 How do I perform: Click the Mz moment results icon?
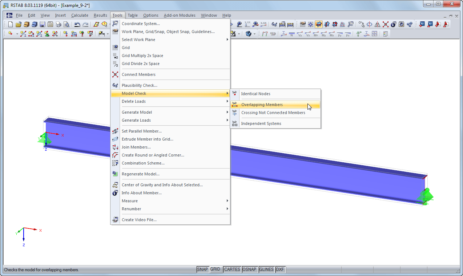click(332, 33)
